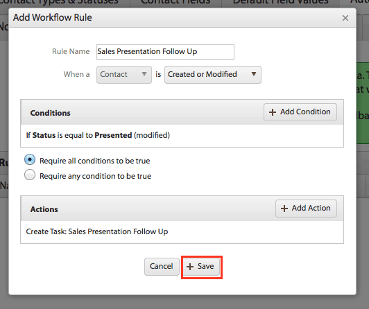Select Require any condition to be true
This screenshot has height=309, width=369.
tap(30, 175)
